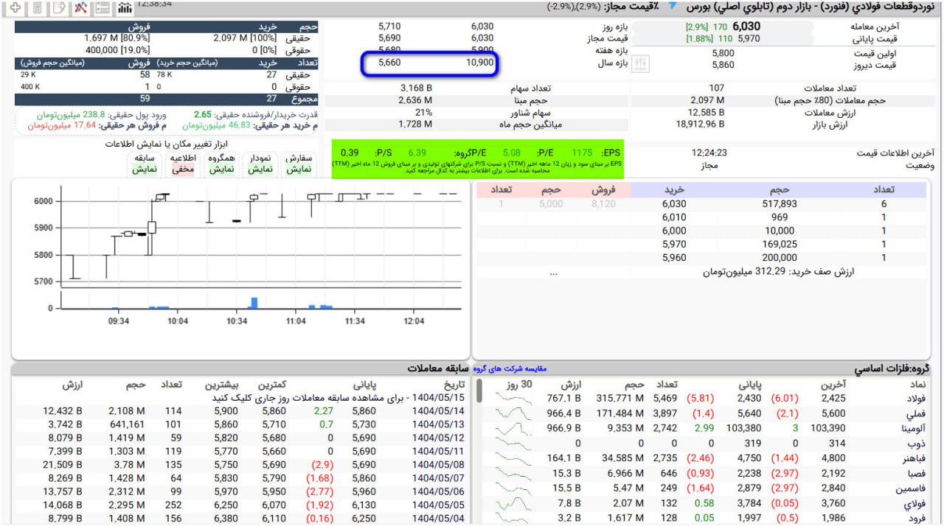Click the ارزش column header in group table
The height and width of the screenshot is (526, 944).
click(572, 385)
